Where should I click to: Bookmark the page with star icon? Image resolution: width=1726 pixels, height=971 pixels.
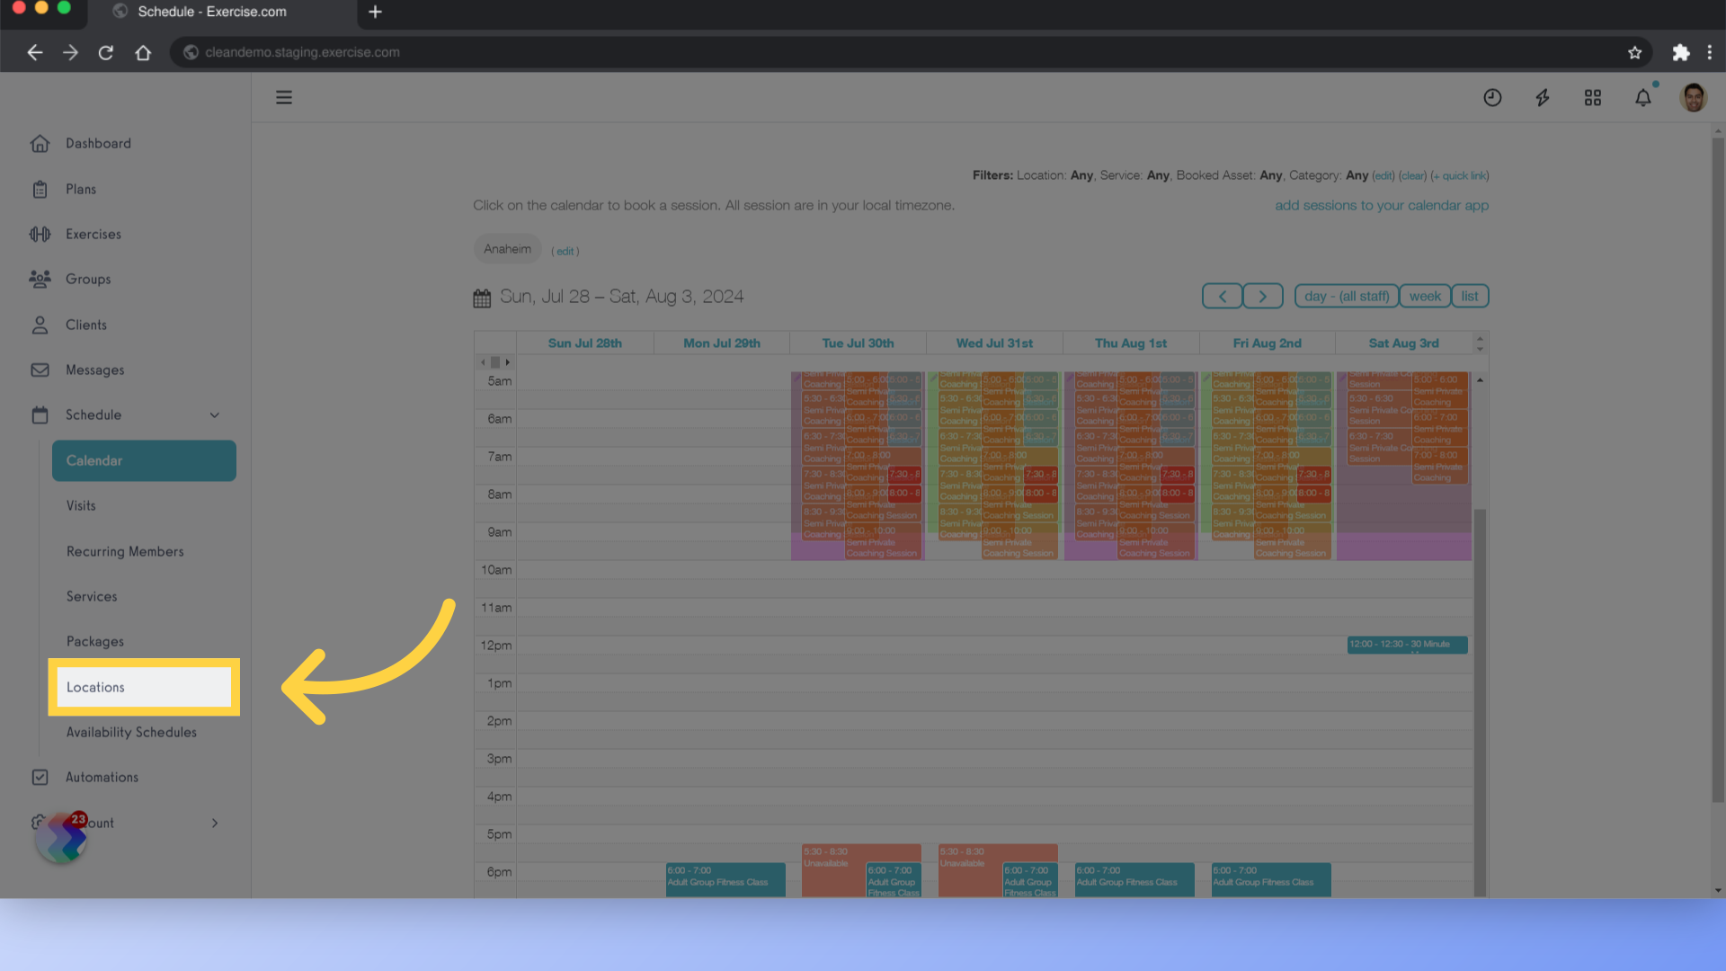point(1634,52)
